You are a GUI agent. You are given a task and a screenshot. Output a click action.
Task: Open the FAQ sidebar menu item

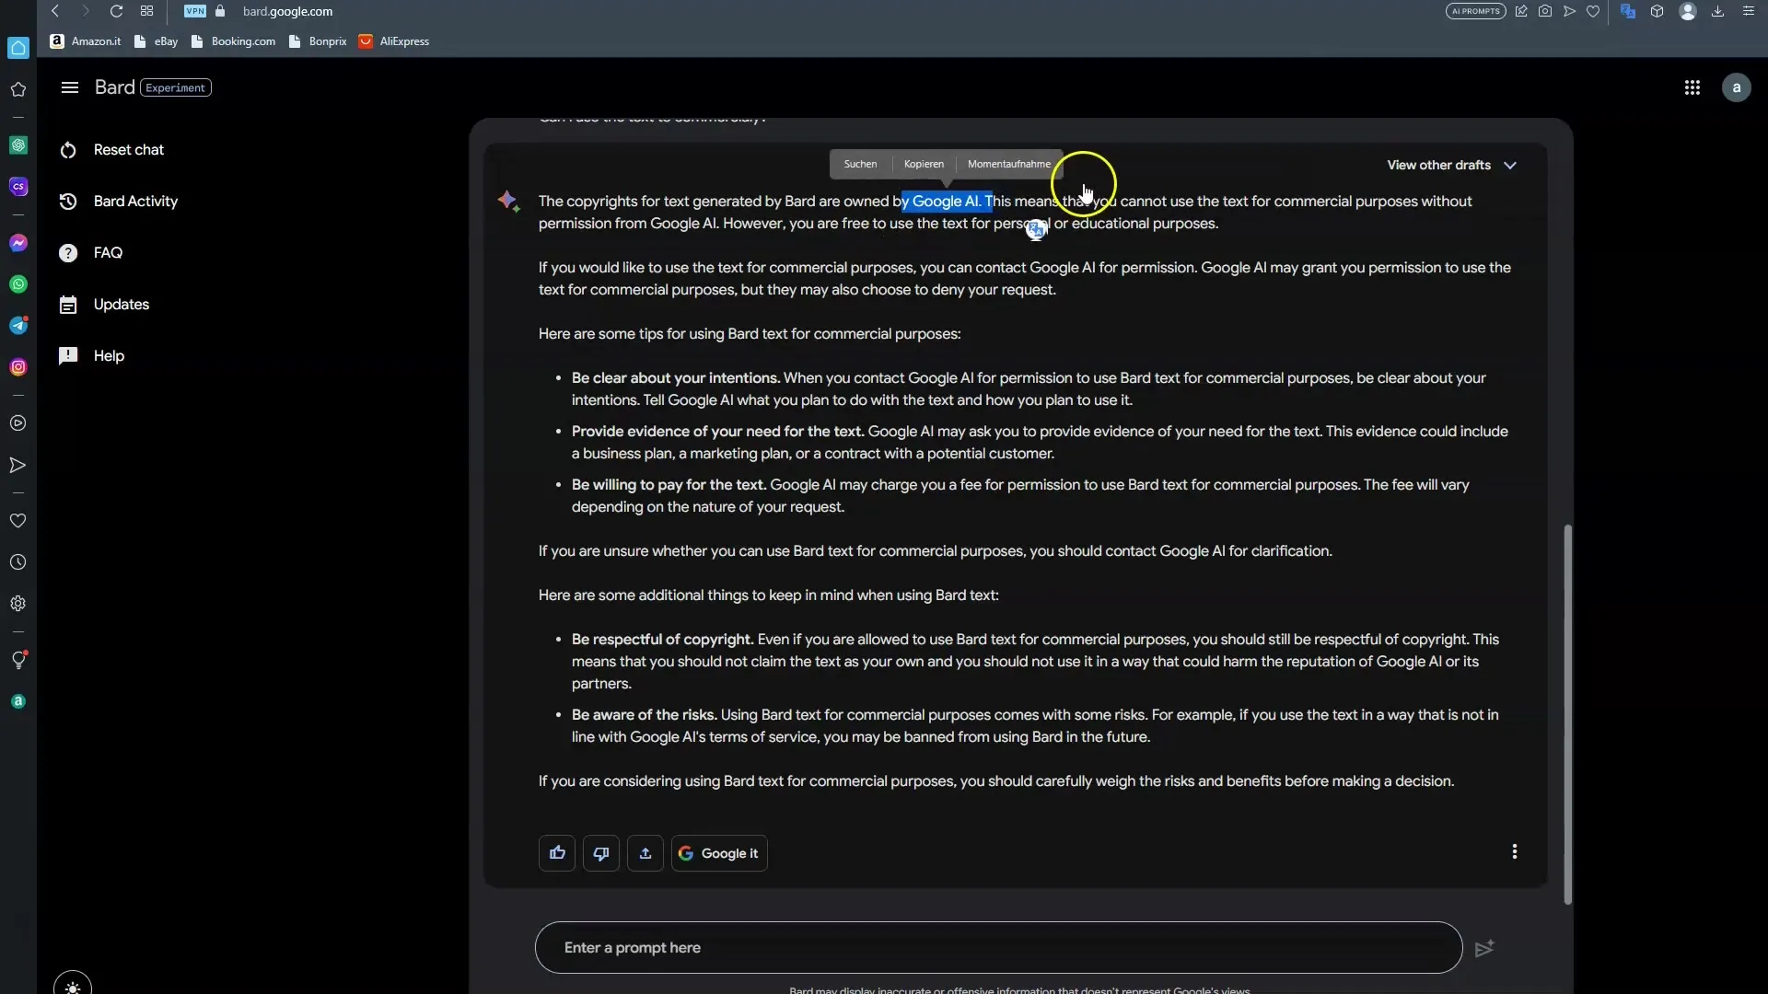(108, 252)
